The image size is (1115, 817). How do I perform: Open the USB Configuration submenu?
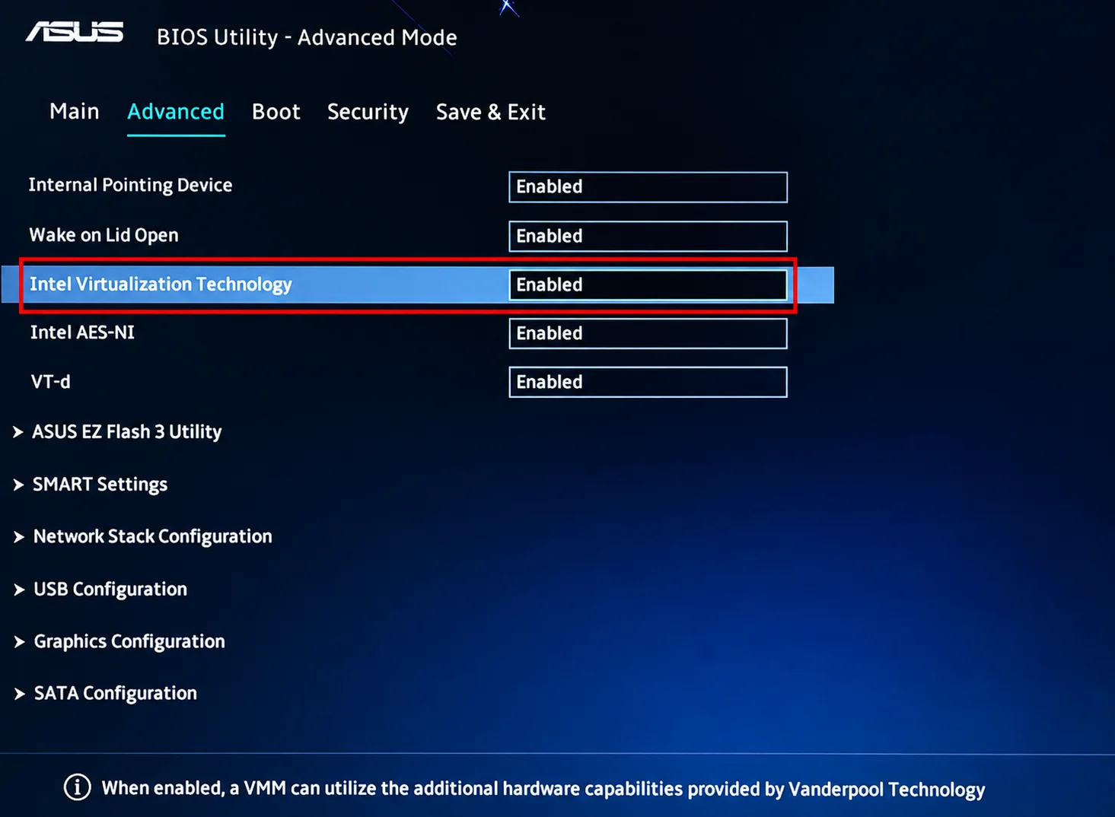point(110,589)
